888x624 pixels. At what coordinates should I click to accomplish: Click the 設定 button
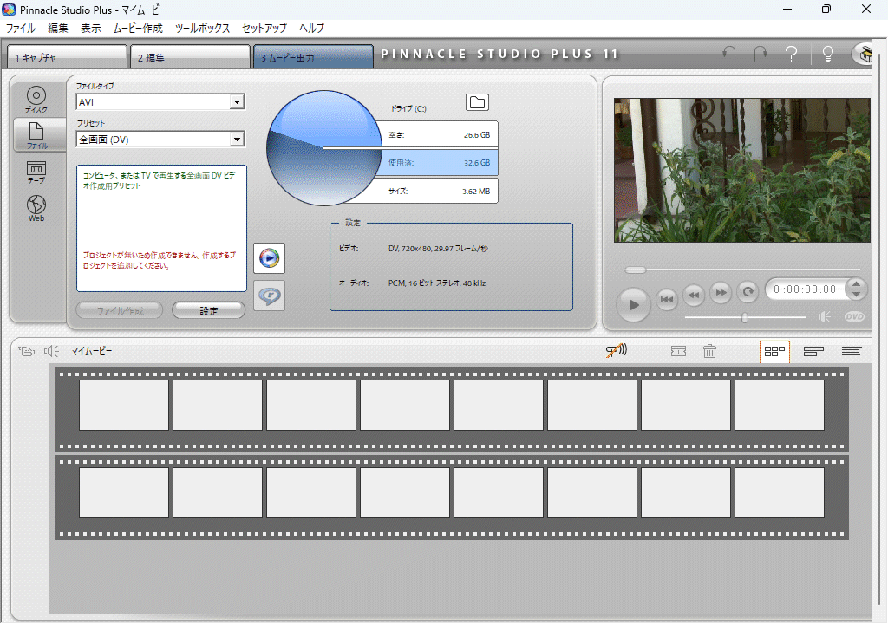(x=208, y=311)
